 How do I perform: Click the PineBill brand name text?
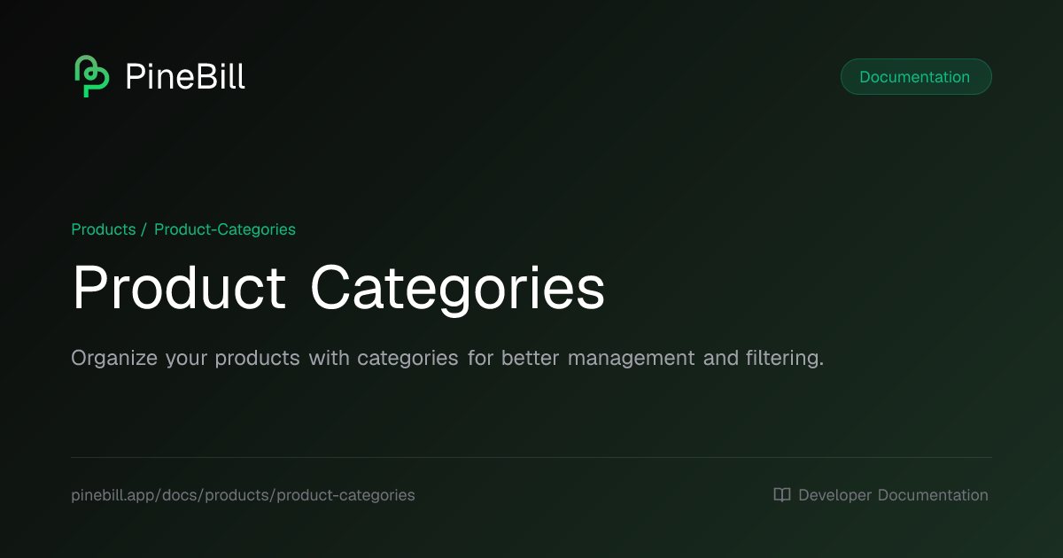point(185,77)
